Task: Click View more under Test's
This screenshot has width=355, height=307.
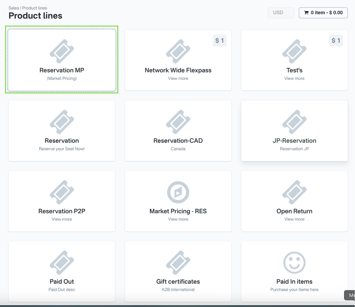Action: (294, 78)
